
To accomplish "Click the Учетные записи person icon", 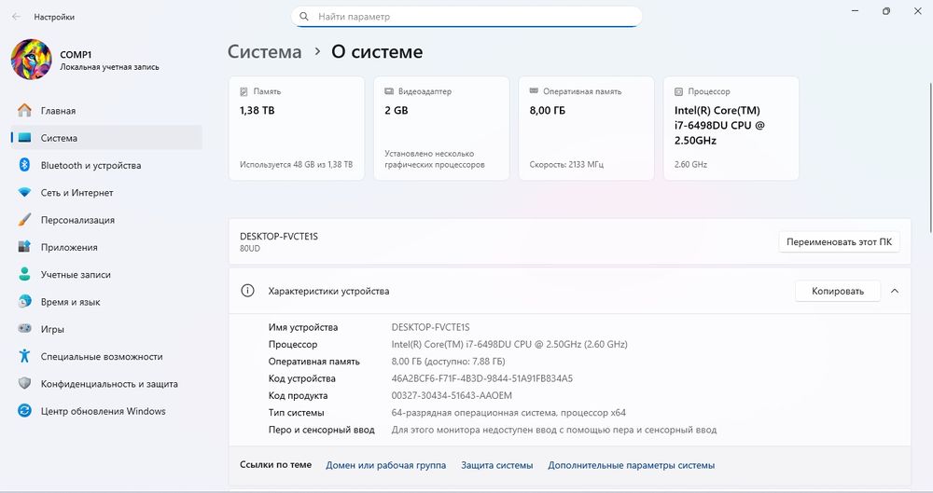I will click(24, 274).
